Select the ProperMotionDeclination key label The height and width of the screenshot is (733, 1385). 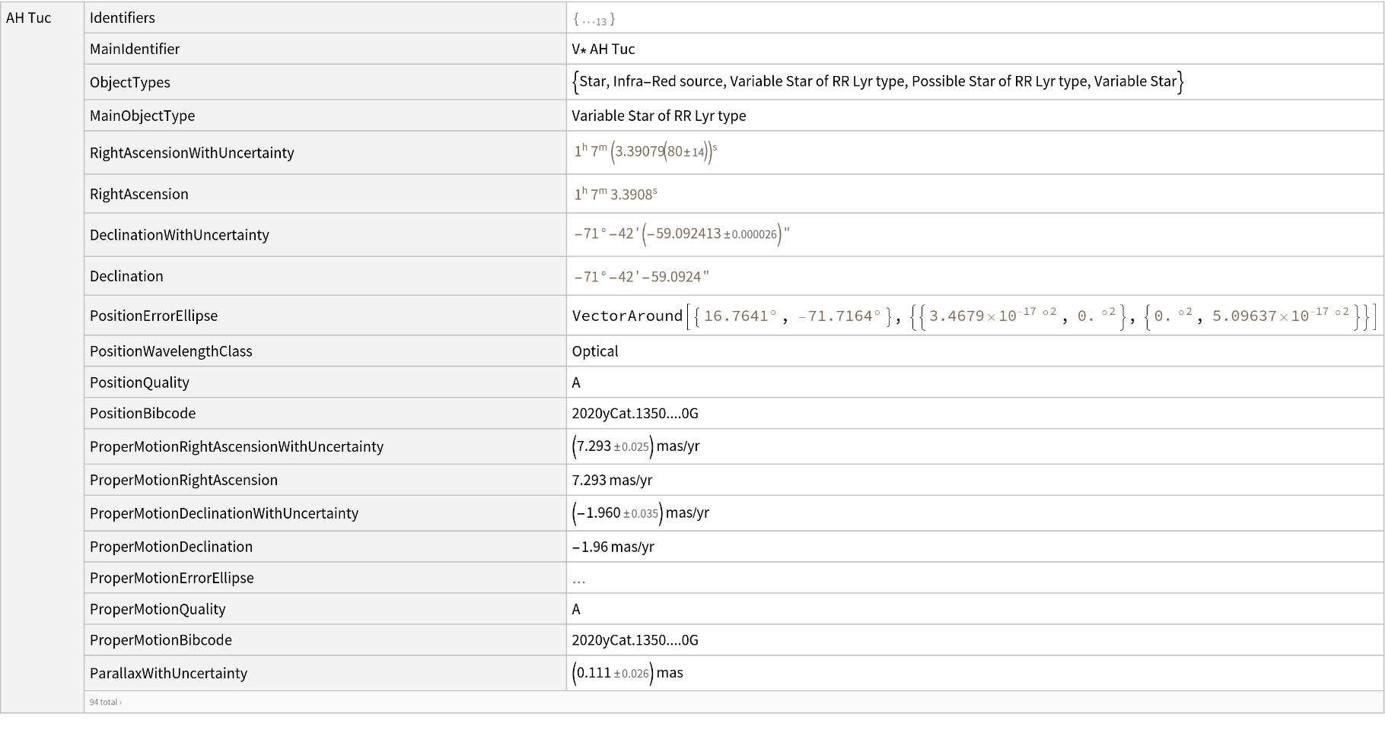click(171, 547)
